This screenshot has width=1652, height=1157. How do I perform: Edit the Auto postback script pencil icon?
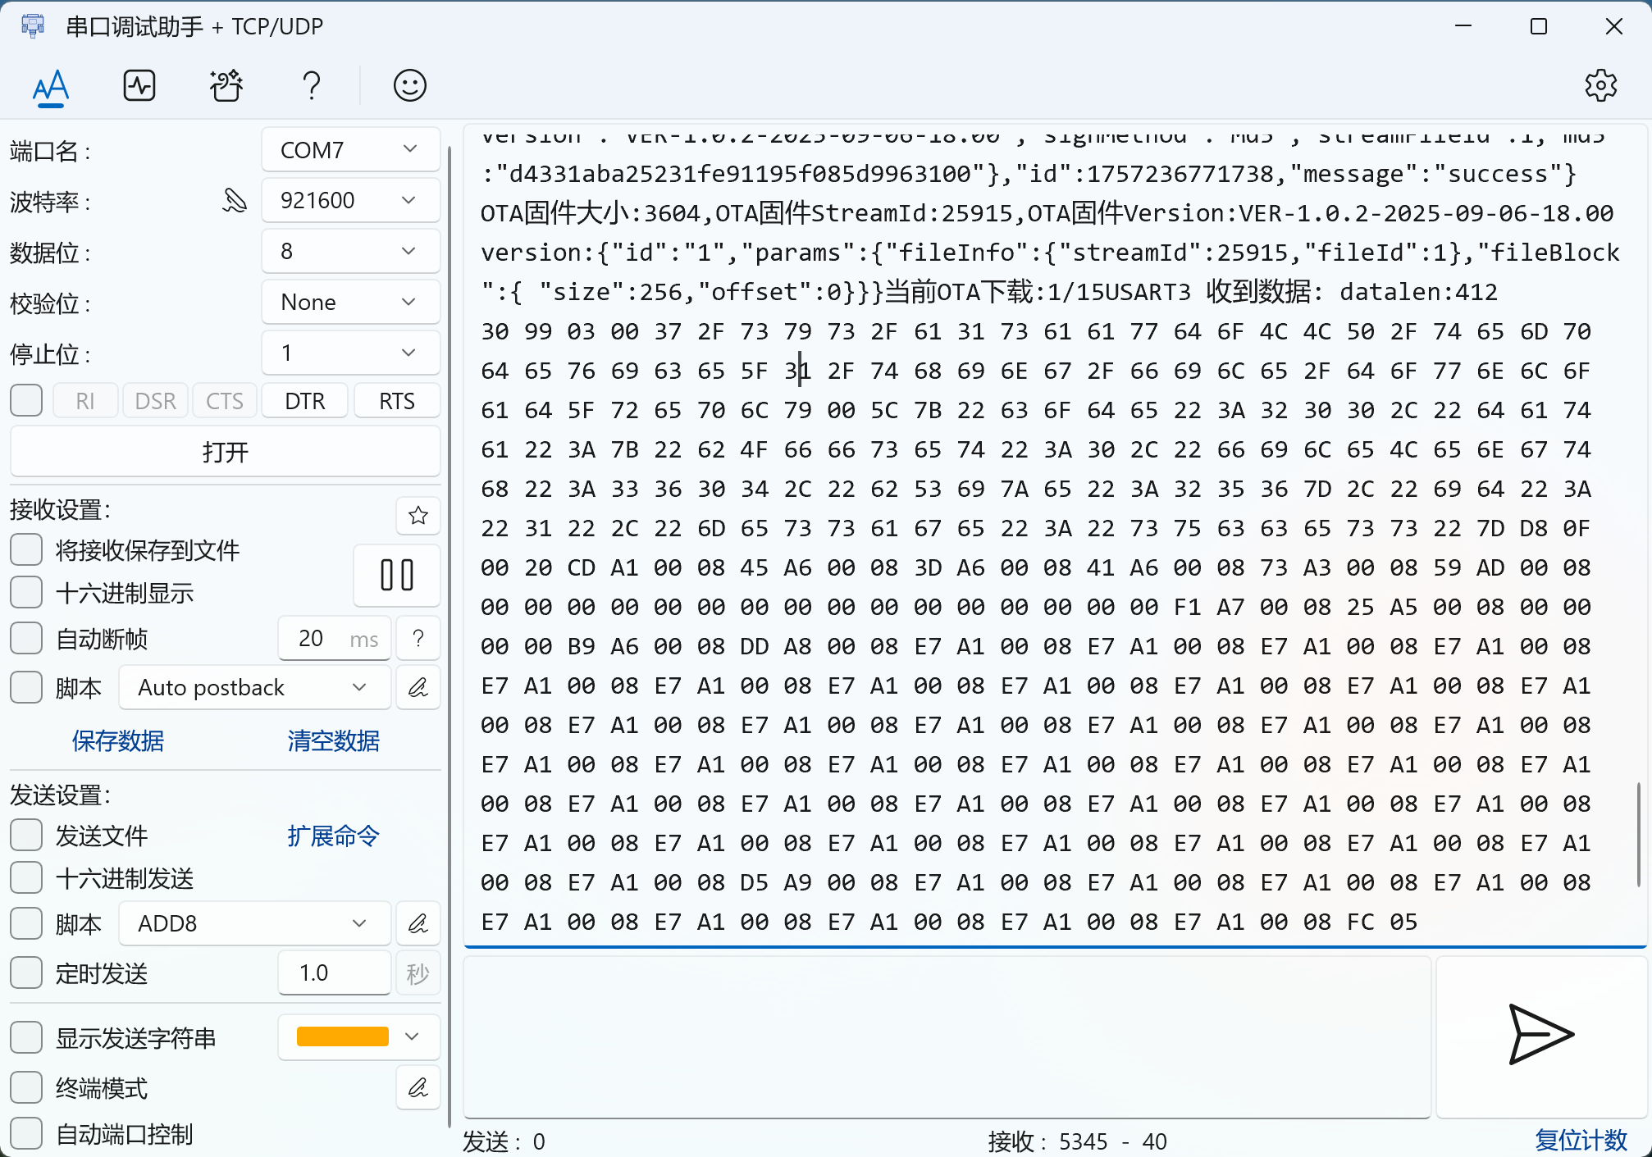(418, 687)
